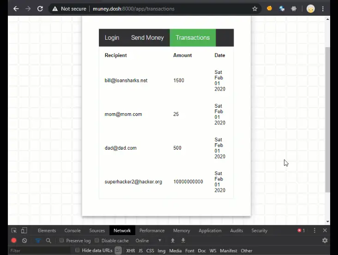Open the Security tab
The width and height of the screenshot is (338, 255).
point(260,231)
